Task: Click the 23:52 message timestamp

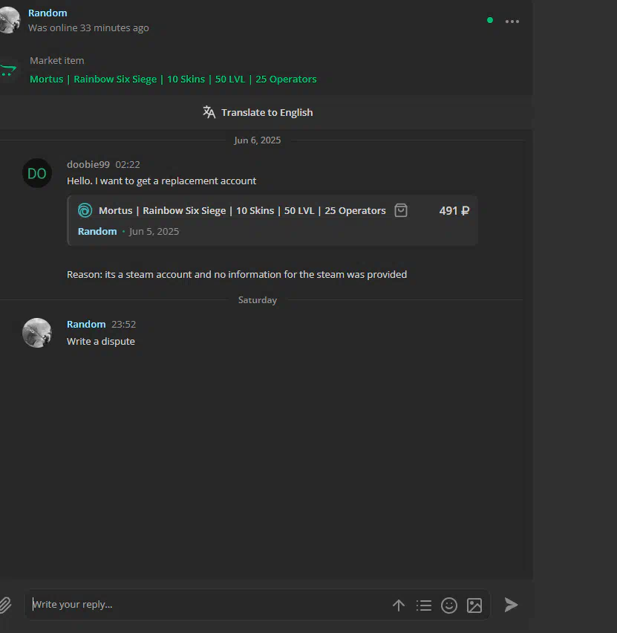Action: pyautogui.click(x=124, y=324)
